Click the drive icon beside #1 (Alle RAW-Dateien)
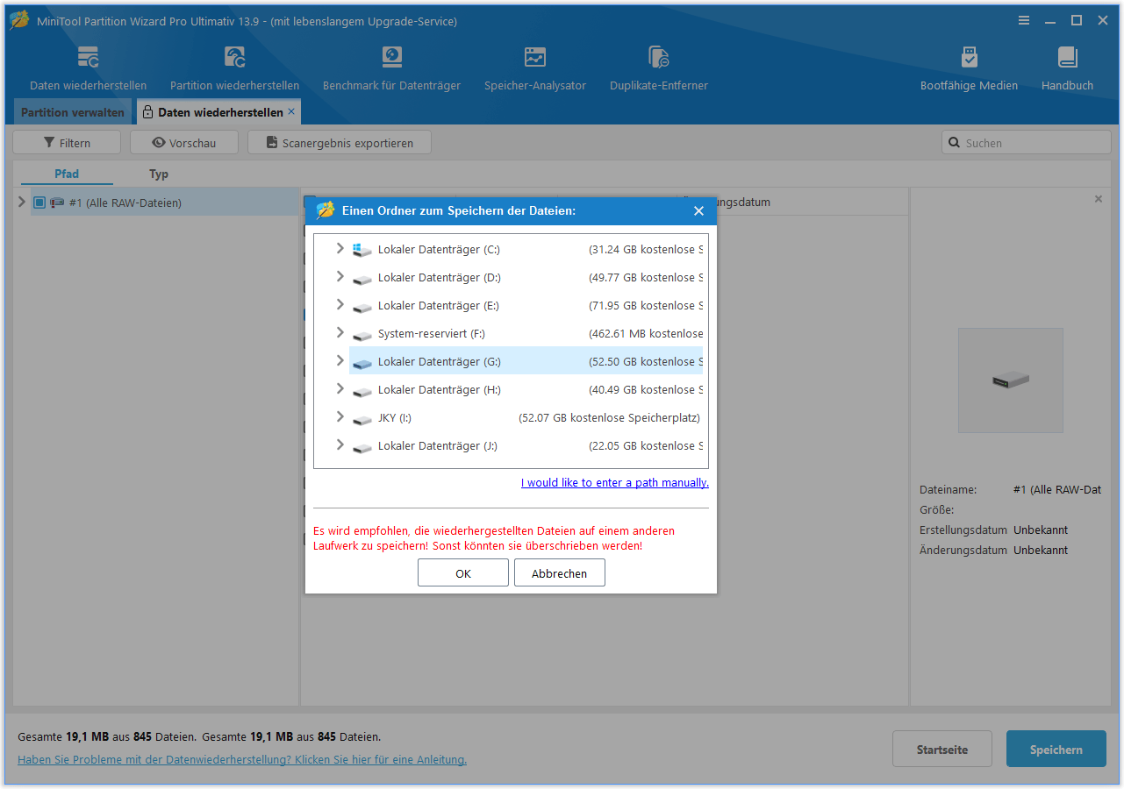The width and height of the screenshot is (1124, 789). click(x=58, y=203)
